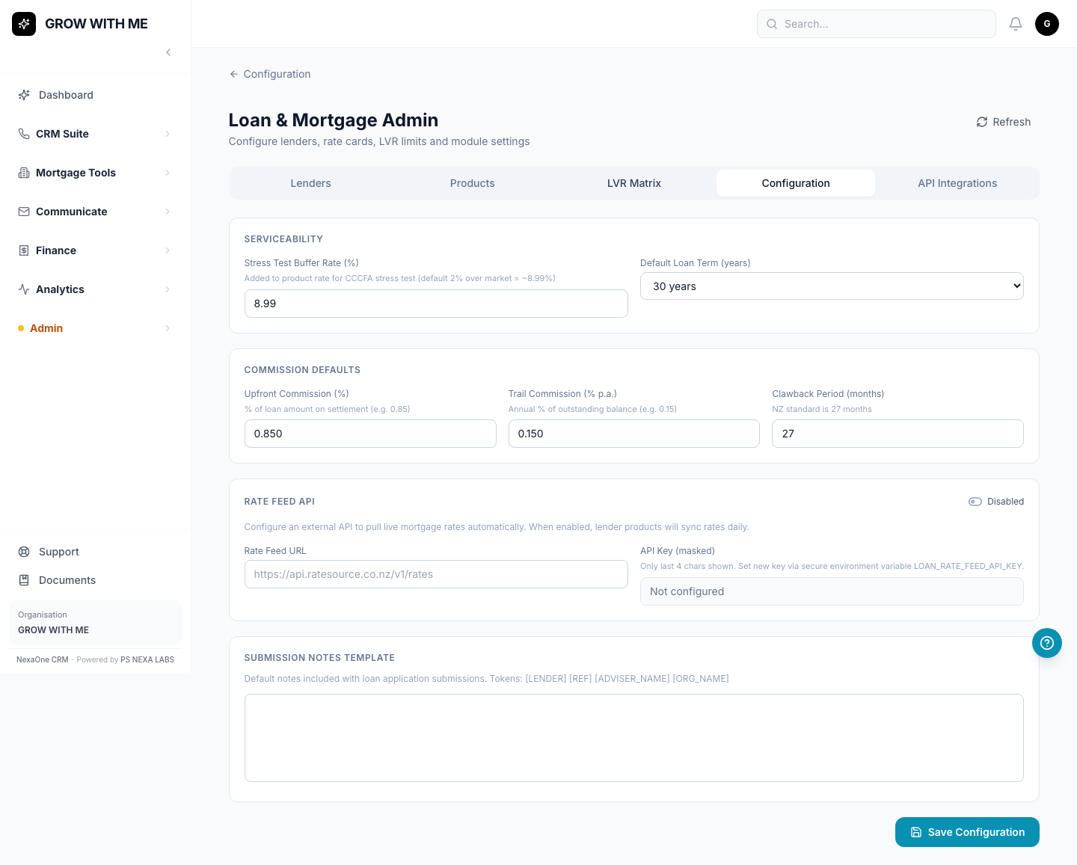
Task: Click the Submission Notes Template textarea
Action: click(x=634, y=738)
